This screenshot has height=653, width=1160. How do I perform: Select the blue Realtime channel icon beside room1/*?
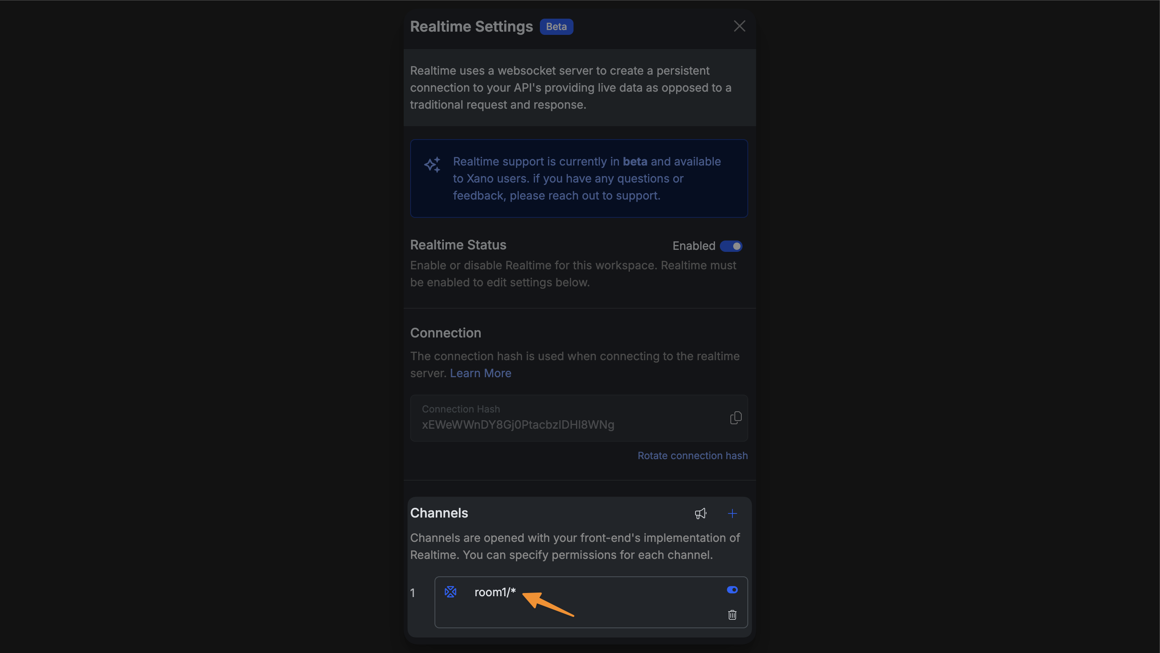tap(451, 592)
